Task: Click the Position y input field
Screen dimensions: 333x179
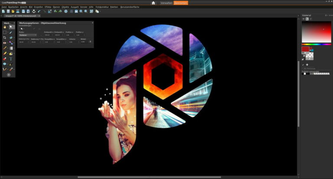Action: [80, 35]
